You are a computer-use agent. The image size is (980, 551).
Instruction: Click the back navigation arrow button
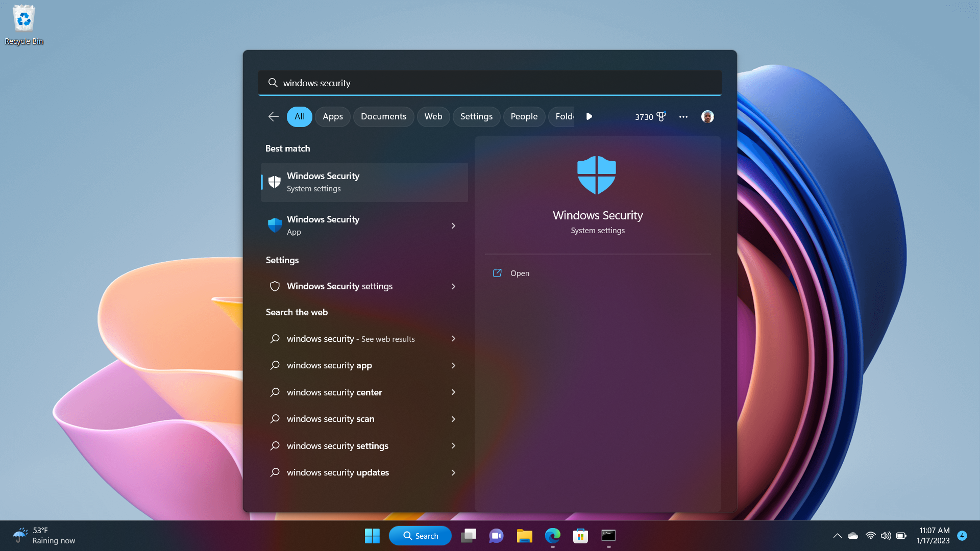click(273, 116)
